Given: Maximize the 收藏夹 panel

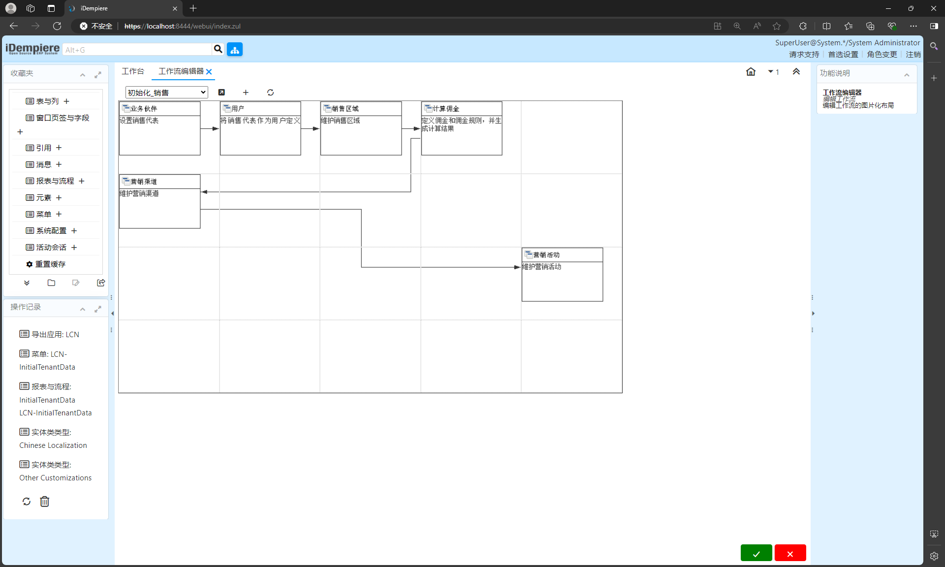Looking at the screenshot, I should [x=98, y=75].
